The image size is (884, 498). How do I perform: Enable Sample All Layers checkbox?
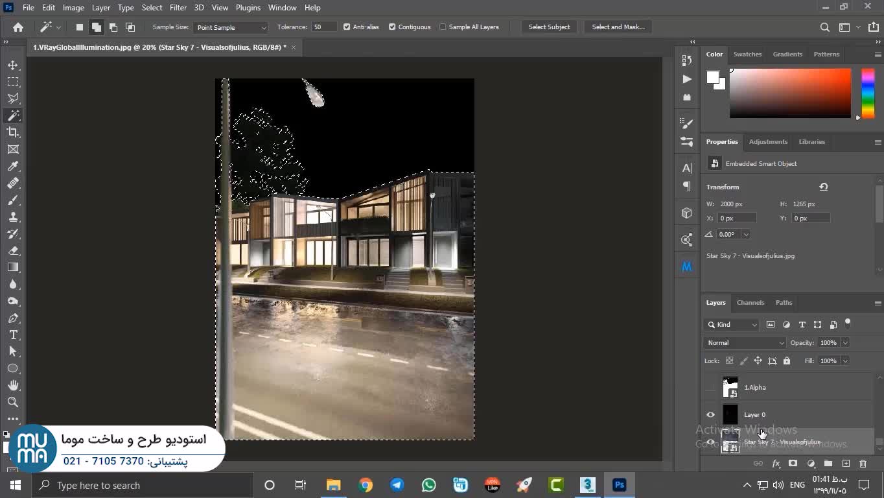(x=443, y=27)
